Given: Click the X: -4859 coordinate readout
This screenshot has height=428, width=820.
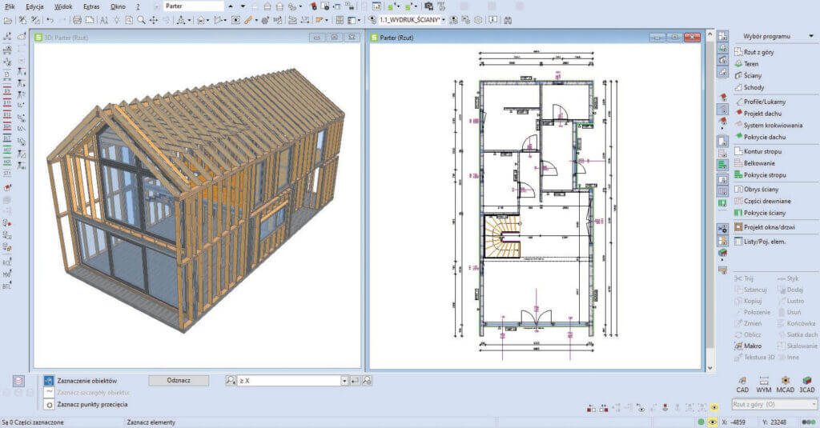Looking at the screenshot, I should click(x=734, y=422).
